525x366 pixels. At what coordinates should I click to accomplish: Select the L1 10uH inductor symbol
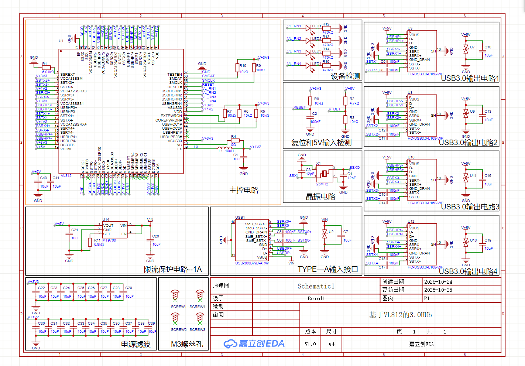coord(226,148)
